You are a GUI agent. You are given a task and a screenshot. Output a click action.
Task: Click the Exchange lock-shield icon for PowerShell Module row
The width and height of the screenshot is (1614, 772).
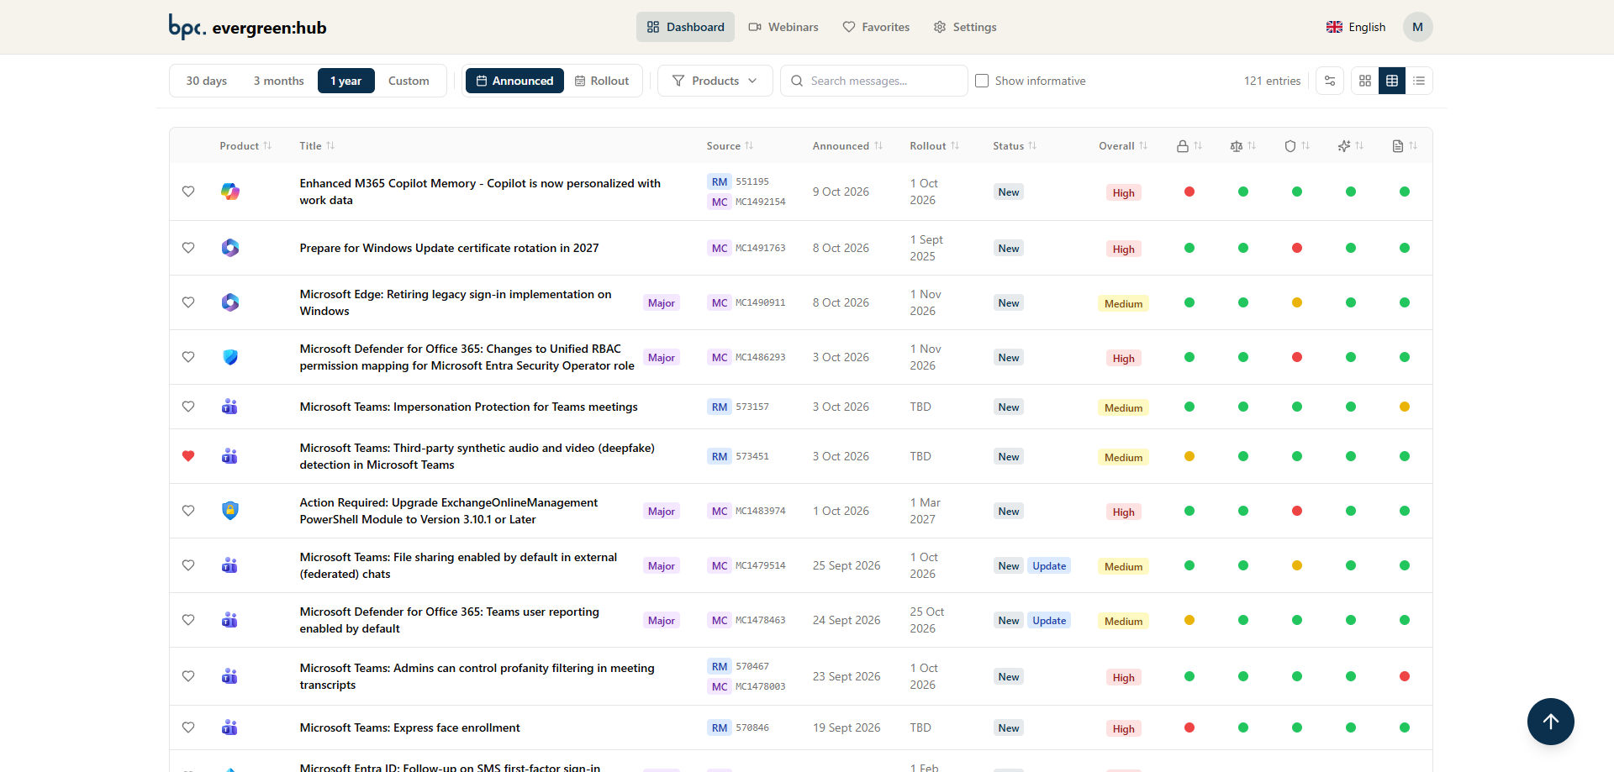pos(230,511)
